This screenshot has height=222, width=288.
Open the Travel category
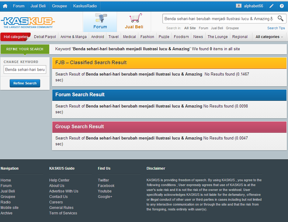coord(113,37)
